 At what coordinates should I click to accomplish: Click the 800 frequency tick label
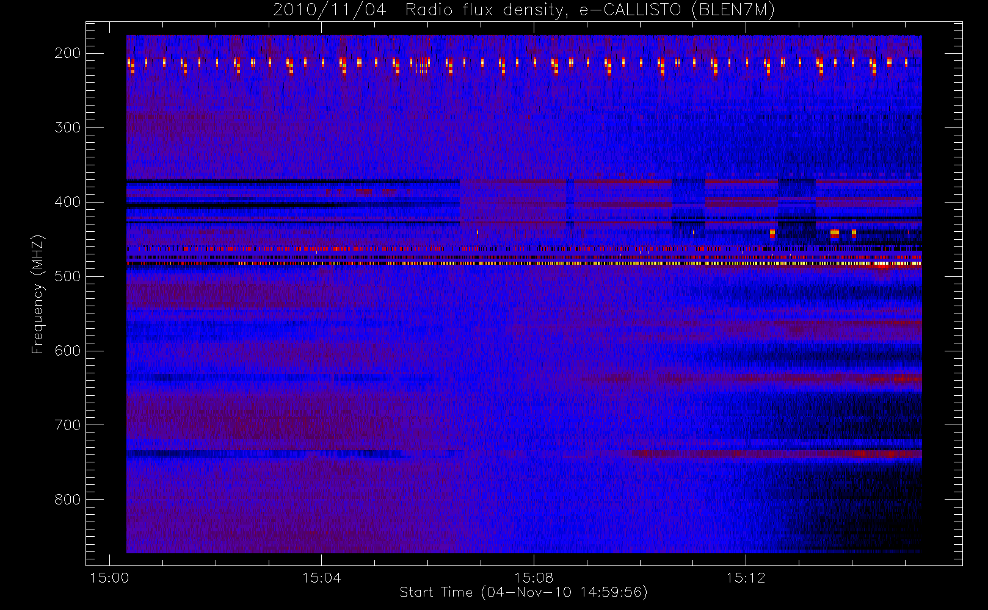pyautogui.click(x=68, y=500)
